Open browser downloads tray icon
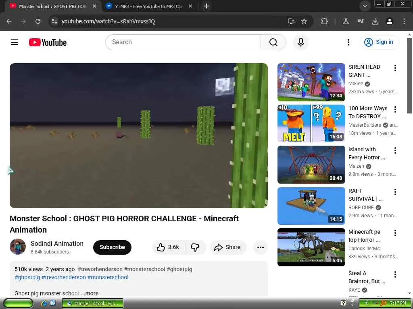Viewport: 413px width, 309px height. [x=375, y=21]
